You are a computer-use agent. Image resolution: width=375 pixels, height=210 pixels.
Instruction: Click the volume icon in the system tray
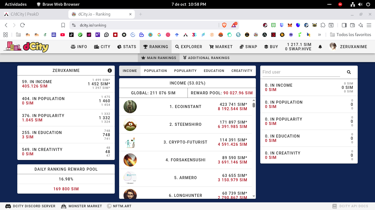(x=360, y=4)
